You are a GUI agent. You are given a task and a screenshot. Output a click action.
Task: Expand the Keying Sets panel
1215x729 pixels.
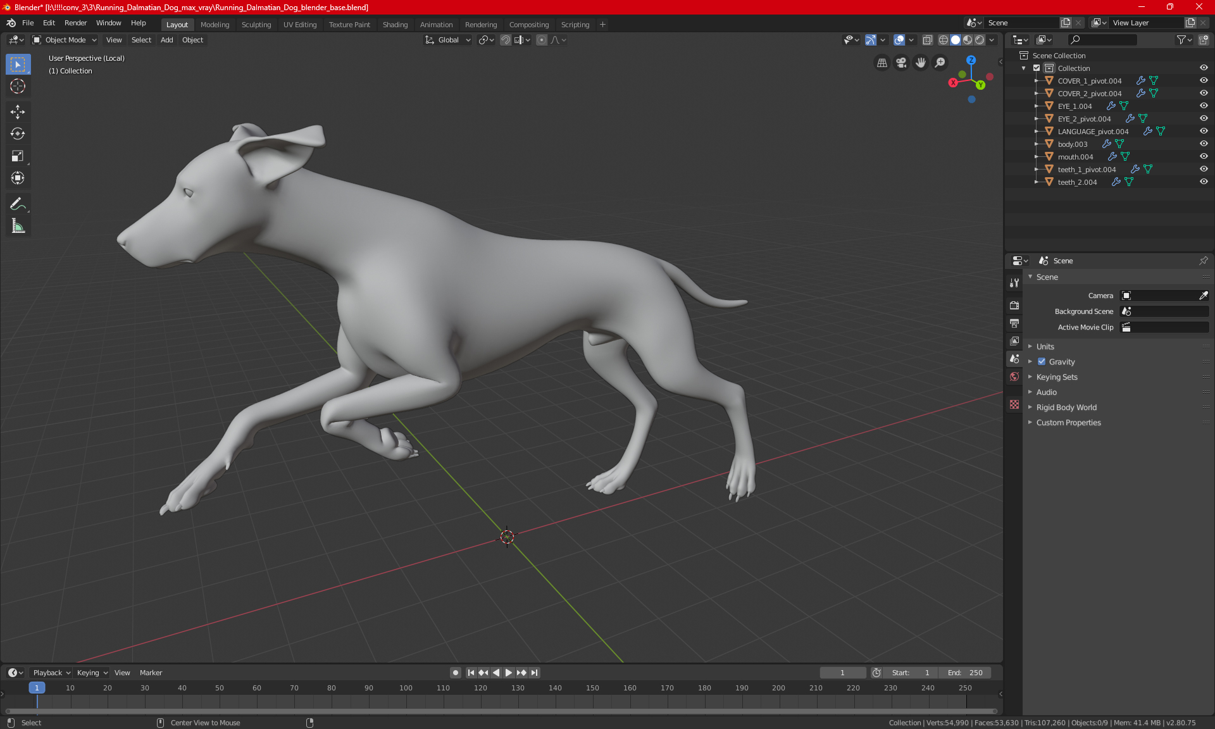click(1056, 377)
